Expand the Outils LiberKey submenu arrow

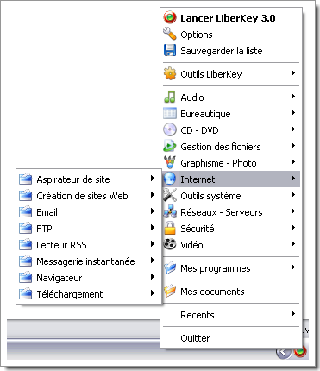tap(293, 73)
